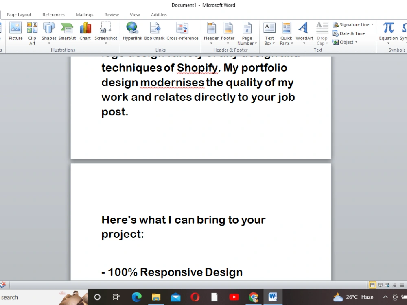Click the misspelled word modernises

click(x=172, y=83)
